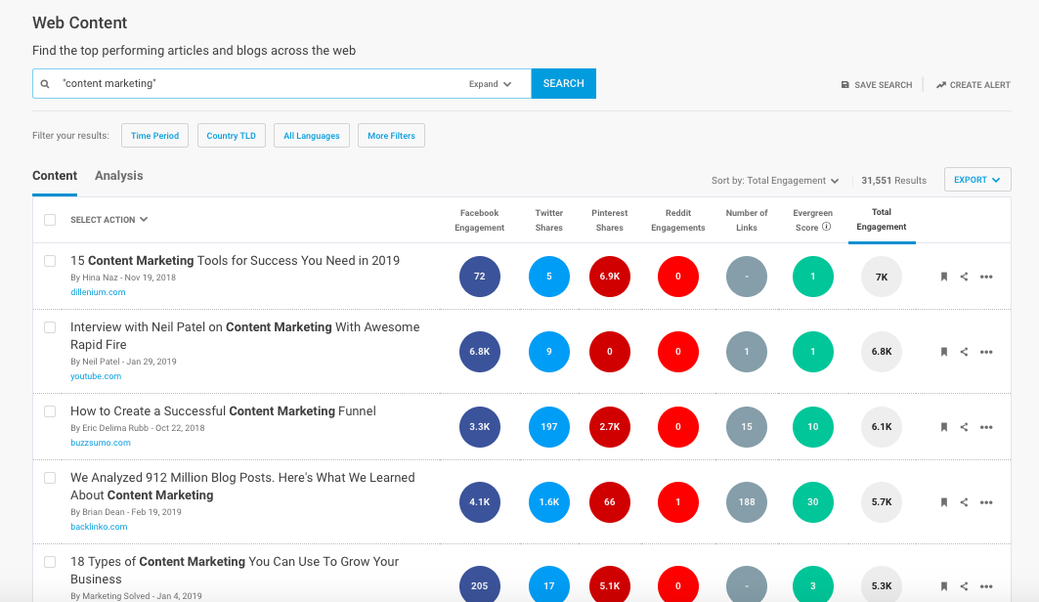This screenshot has width=1039, height=602.
Task: Bookmark the '15 Content Marketing Tools' article
Action: tap(943, 277)
